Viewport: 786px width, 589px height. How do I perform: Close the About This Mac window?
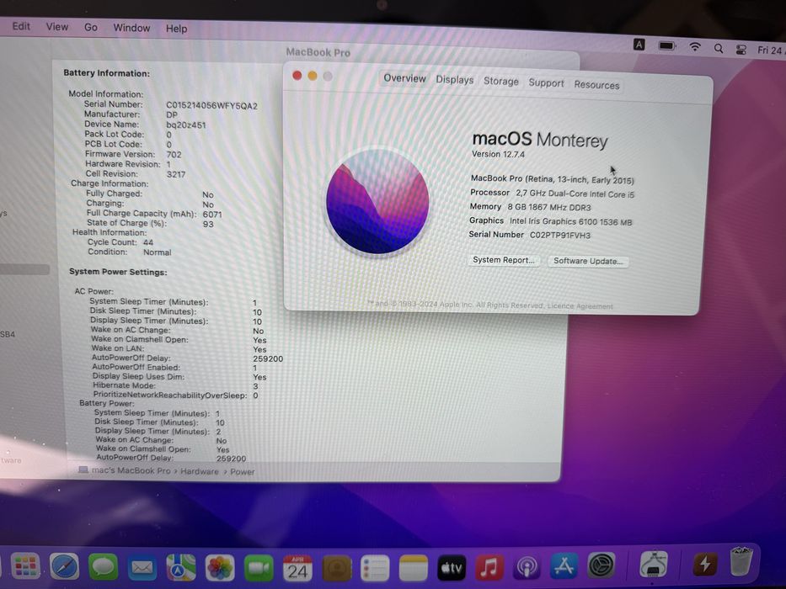coord(297,75)
